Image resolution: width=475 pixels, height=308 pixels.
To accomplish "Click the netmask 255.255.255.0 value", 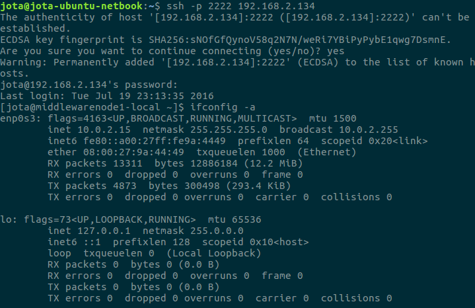I will (229, 130).
